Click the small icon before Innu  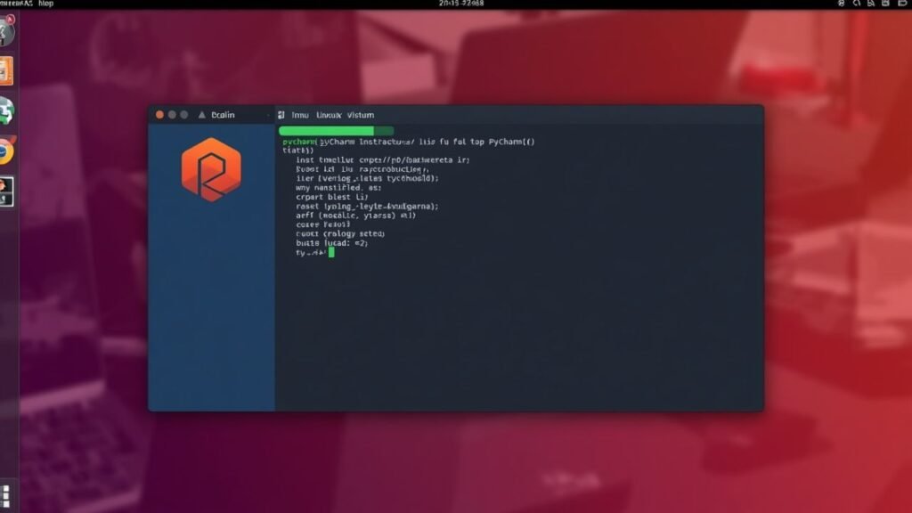(x=281, y=115)
